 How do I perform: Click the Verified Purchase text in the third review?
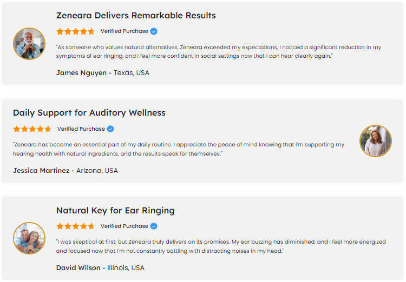(x=124, y=226)
